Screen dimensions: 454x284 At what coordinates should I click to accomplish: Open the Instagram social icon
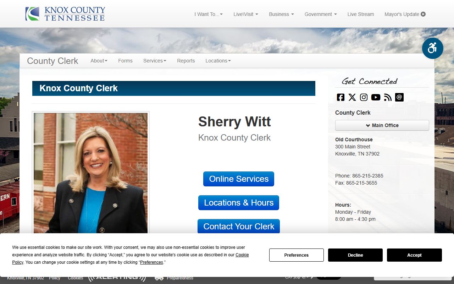pyautogui.click(x=364, y=97)
